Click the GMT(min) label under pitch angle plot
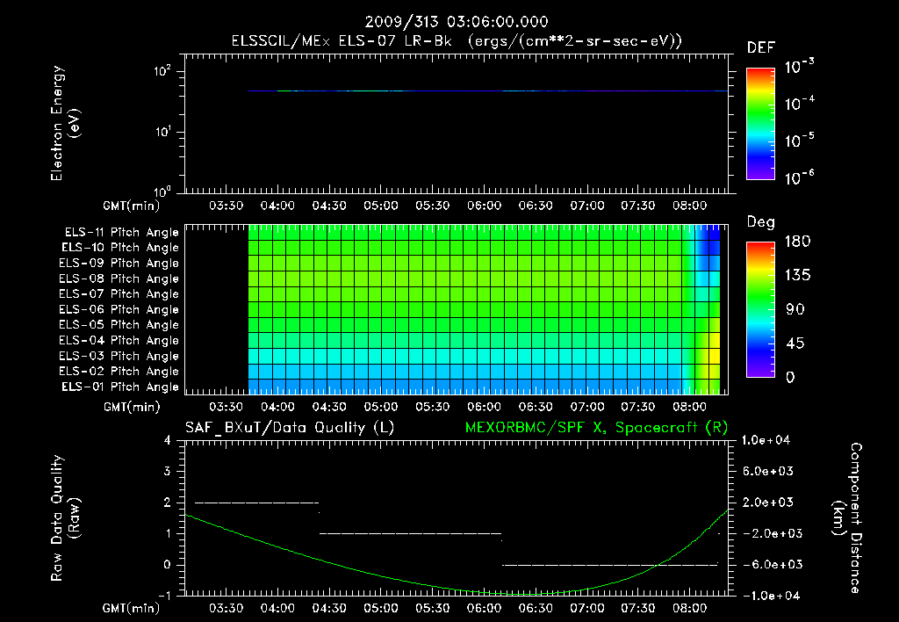The width and height of the screenshot is (899, 622). [x=132, y=407]
